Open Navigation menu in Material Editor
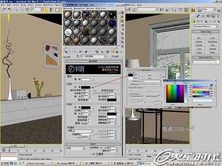 79,8
